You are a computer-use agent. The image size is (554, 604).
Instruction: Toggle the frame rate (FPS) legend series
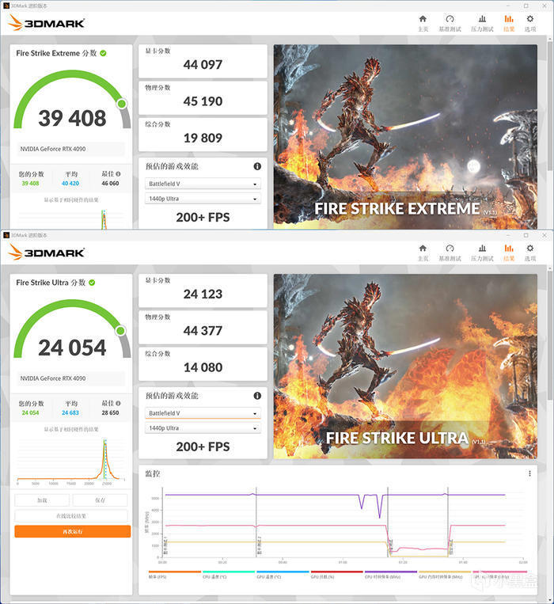pyautogui.click(x=174, y=575)
